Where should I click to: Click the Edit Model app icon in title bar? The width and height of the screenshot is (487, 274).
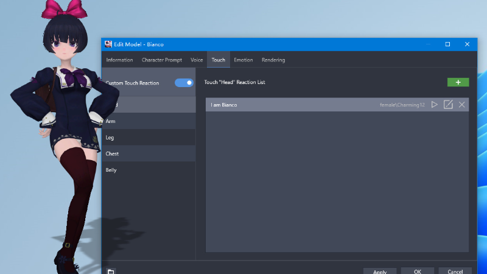pos(108,44)
